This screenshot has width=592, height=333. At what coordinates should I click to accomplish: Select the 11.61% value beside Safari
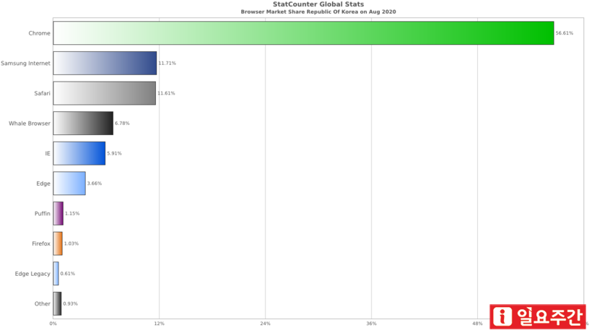point(166,93)
